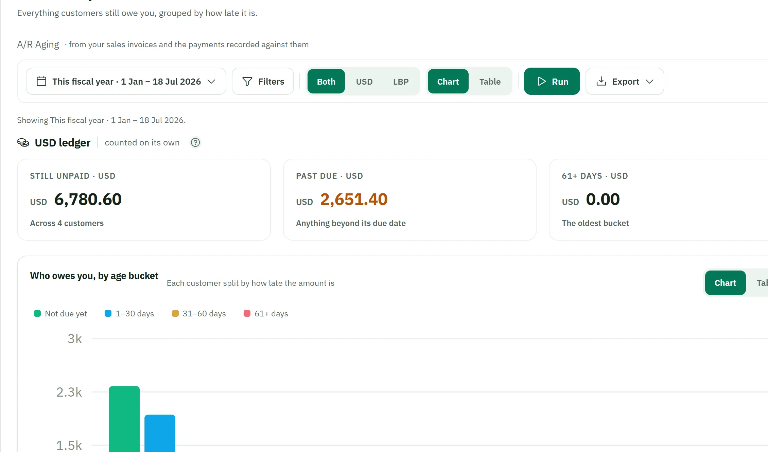Click the 'USD ledger' heading
The width and height of the screenshot is (768, 452).
(x=63, y=143)
